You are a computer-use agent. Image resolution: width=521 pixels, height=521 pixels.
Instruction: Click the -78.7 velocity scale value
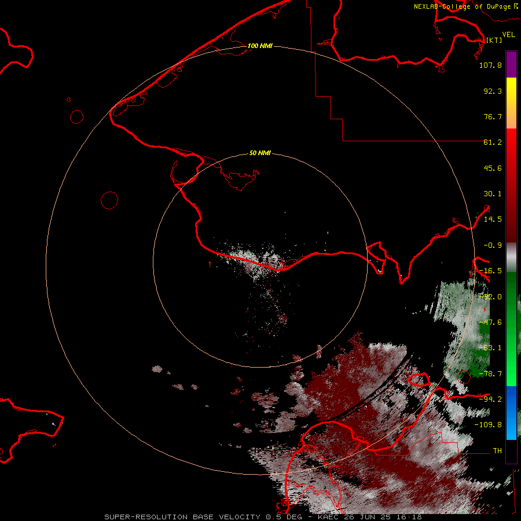pos(490,374)
